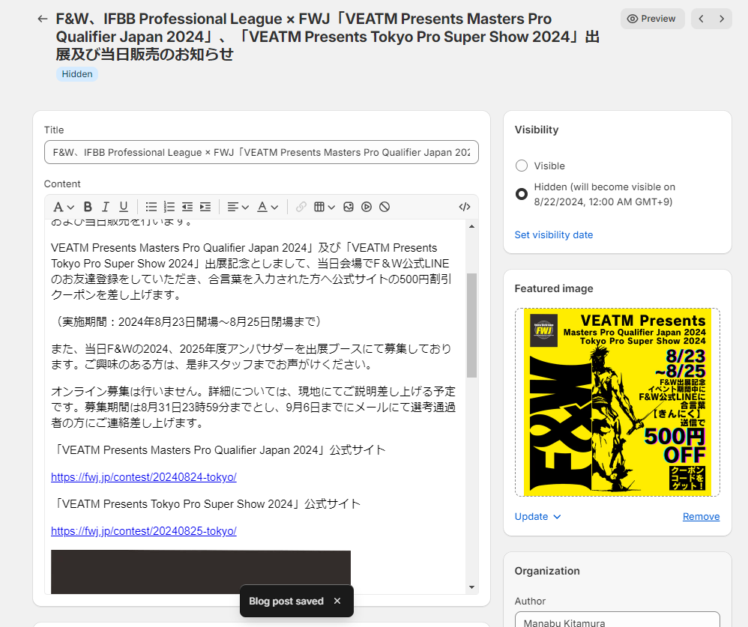This screenshot has width=748, height=627.
Task: Click the content scrollbar up arrow
Action: tap(471, 226)
